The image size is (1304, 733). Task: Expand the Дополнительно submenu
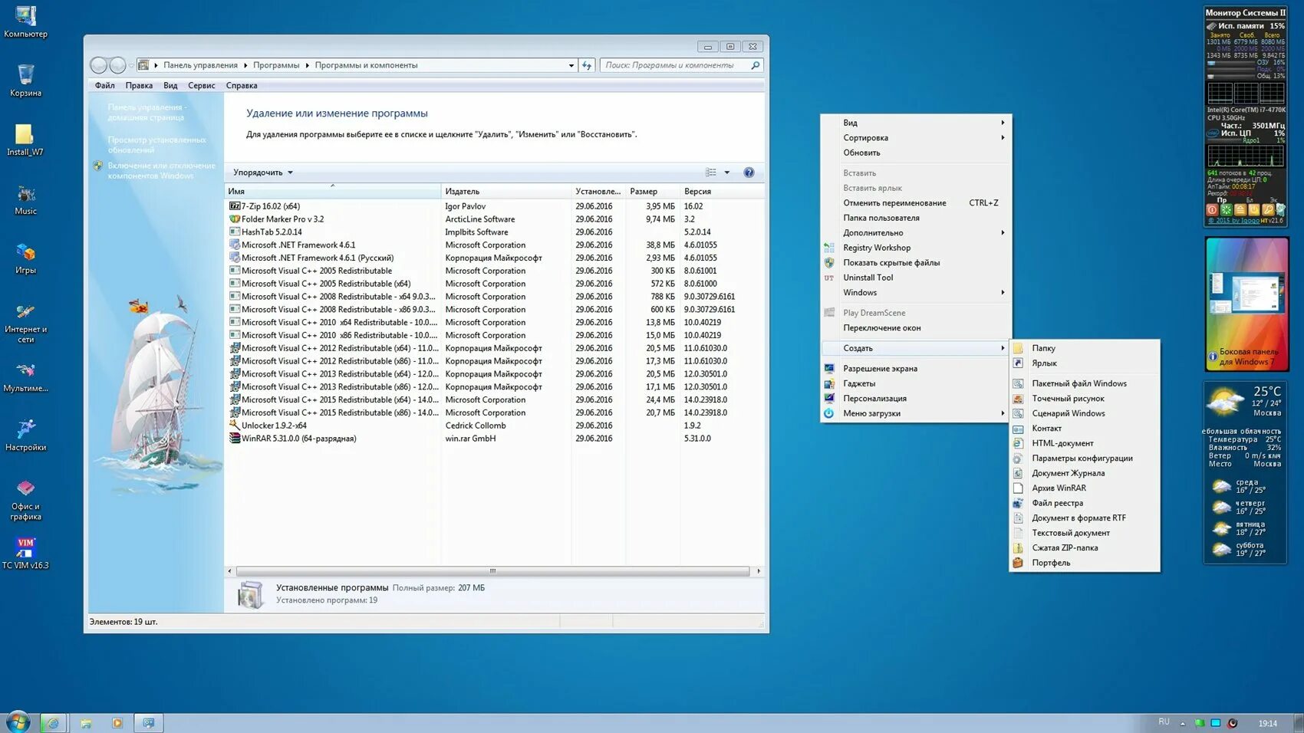(x=917, y=233)
